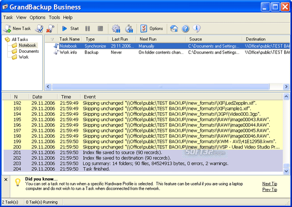Select the Notebook task row name

(68, 46)
